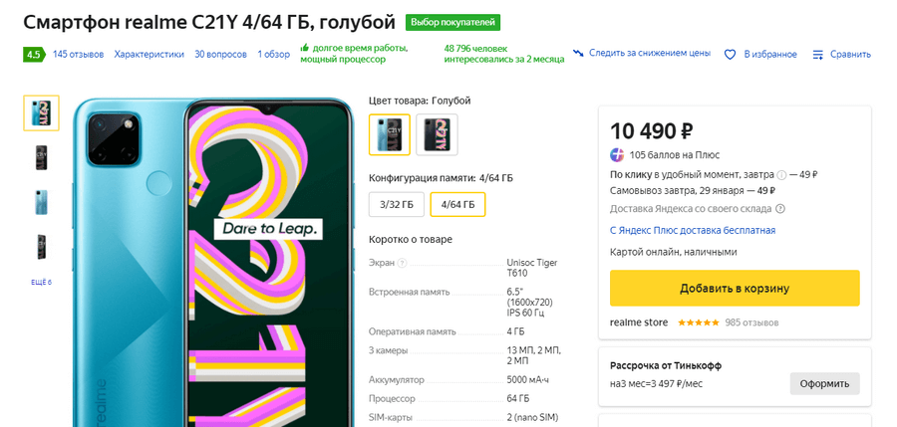
Task: Select the 3/32 ГБ memory option
Action: click(x=397, y=204)
